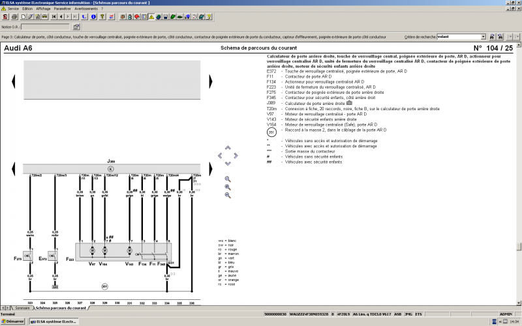Click the printer icon in the toolbar
522x326 pixels.
pos(14,17)
